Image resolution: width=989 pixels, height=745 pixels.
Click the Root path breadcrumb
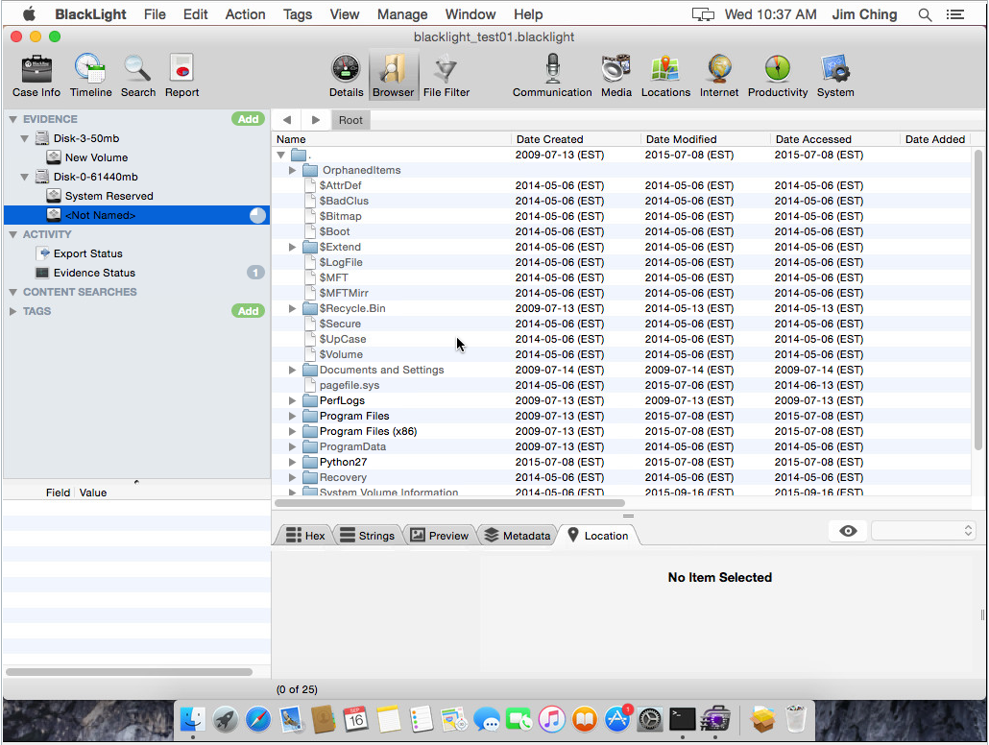click(x=350, y=120)
